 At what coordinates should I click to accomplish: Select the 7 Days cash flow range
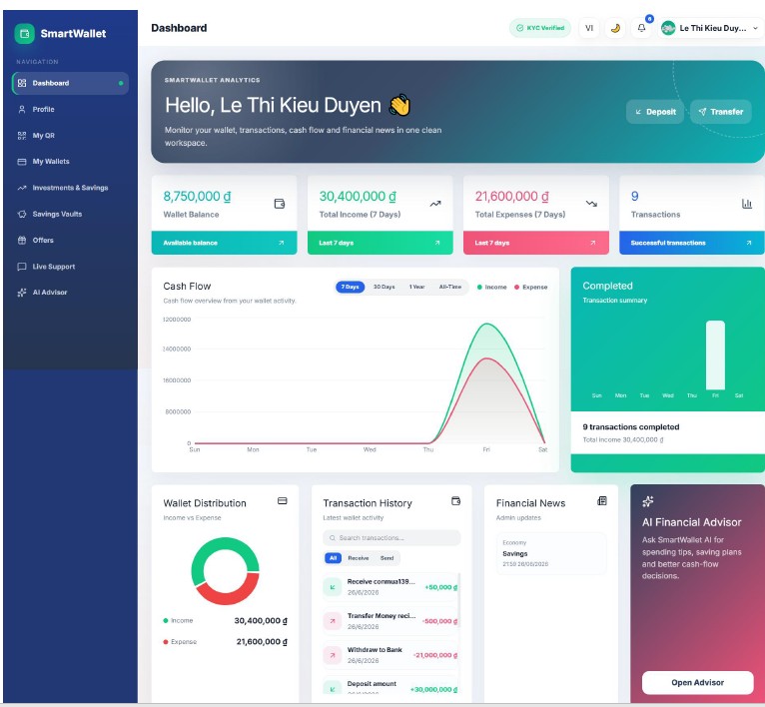pyautogui.click(x=350, y=287)
